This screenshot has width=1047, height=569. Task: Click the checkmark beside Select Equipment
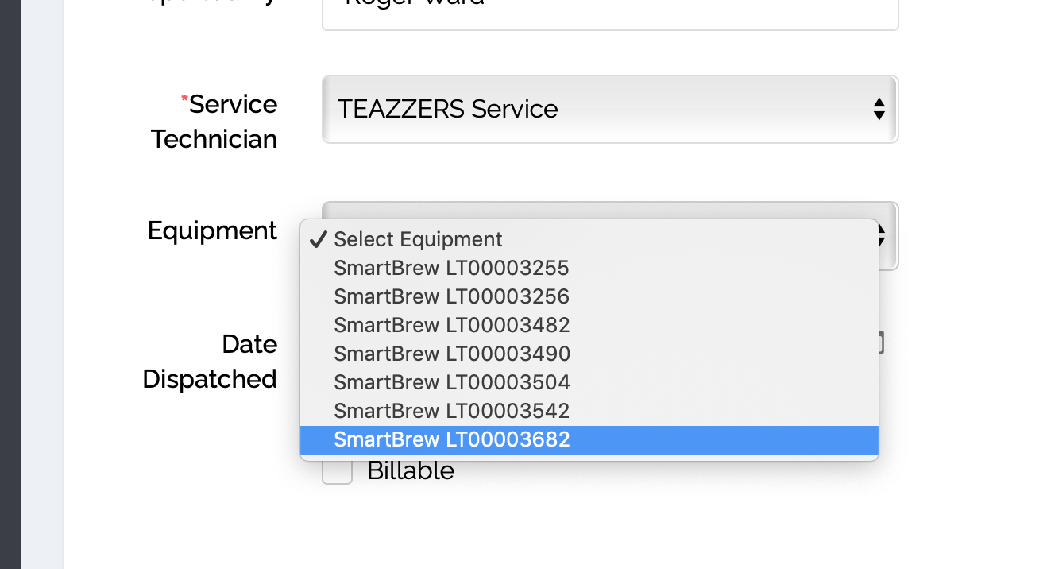point(318,238)
